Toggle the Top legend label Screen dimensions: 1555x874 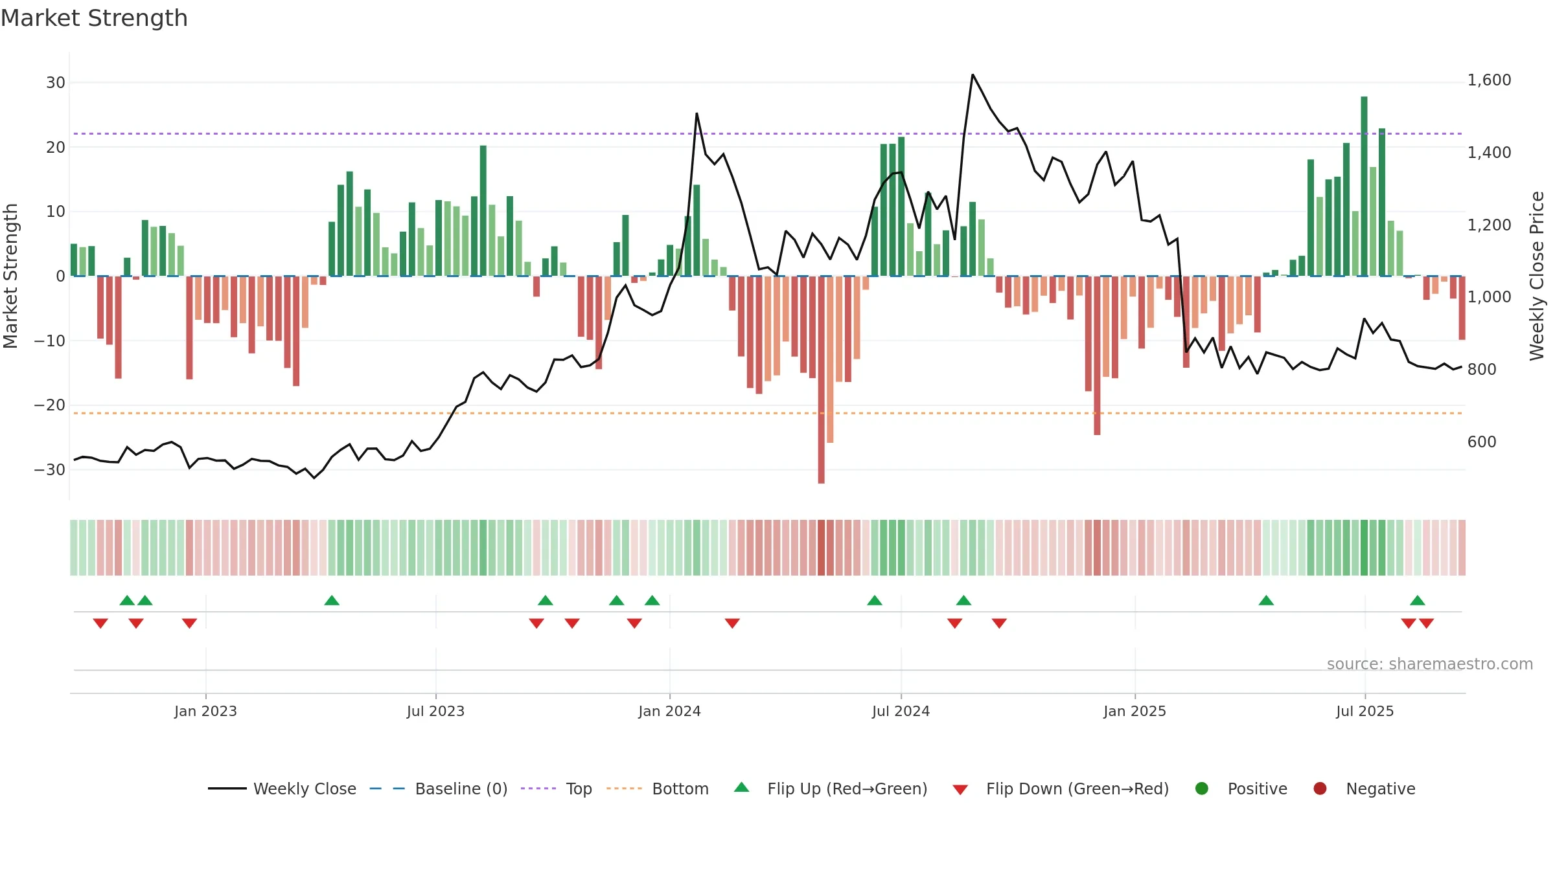pyautogui.click(x=579, y=789)
